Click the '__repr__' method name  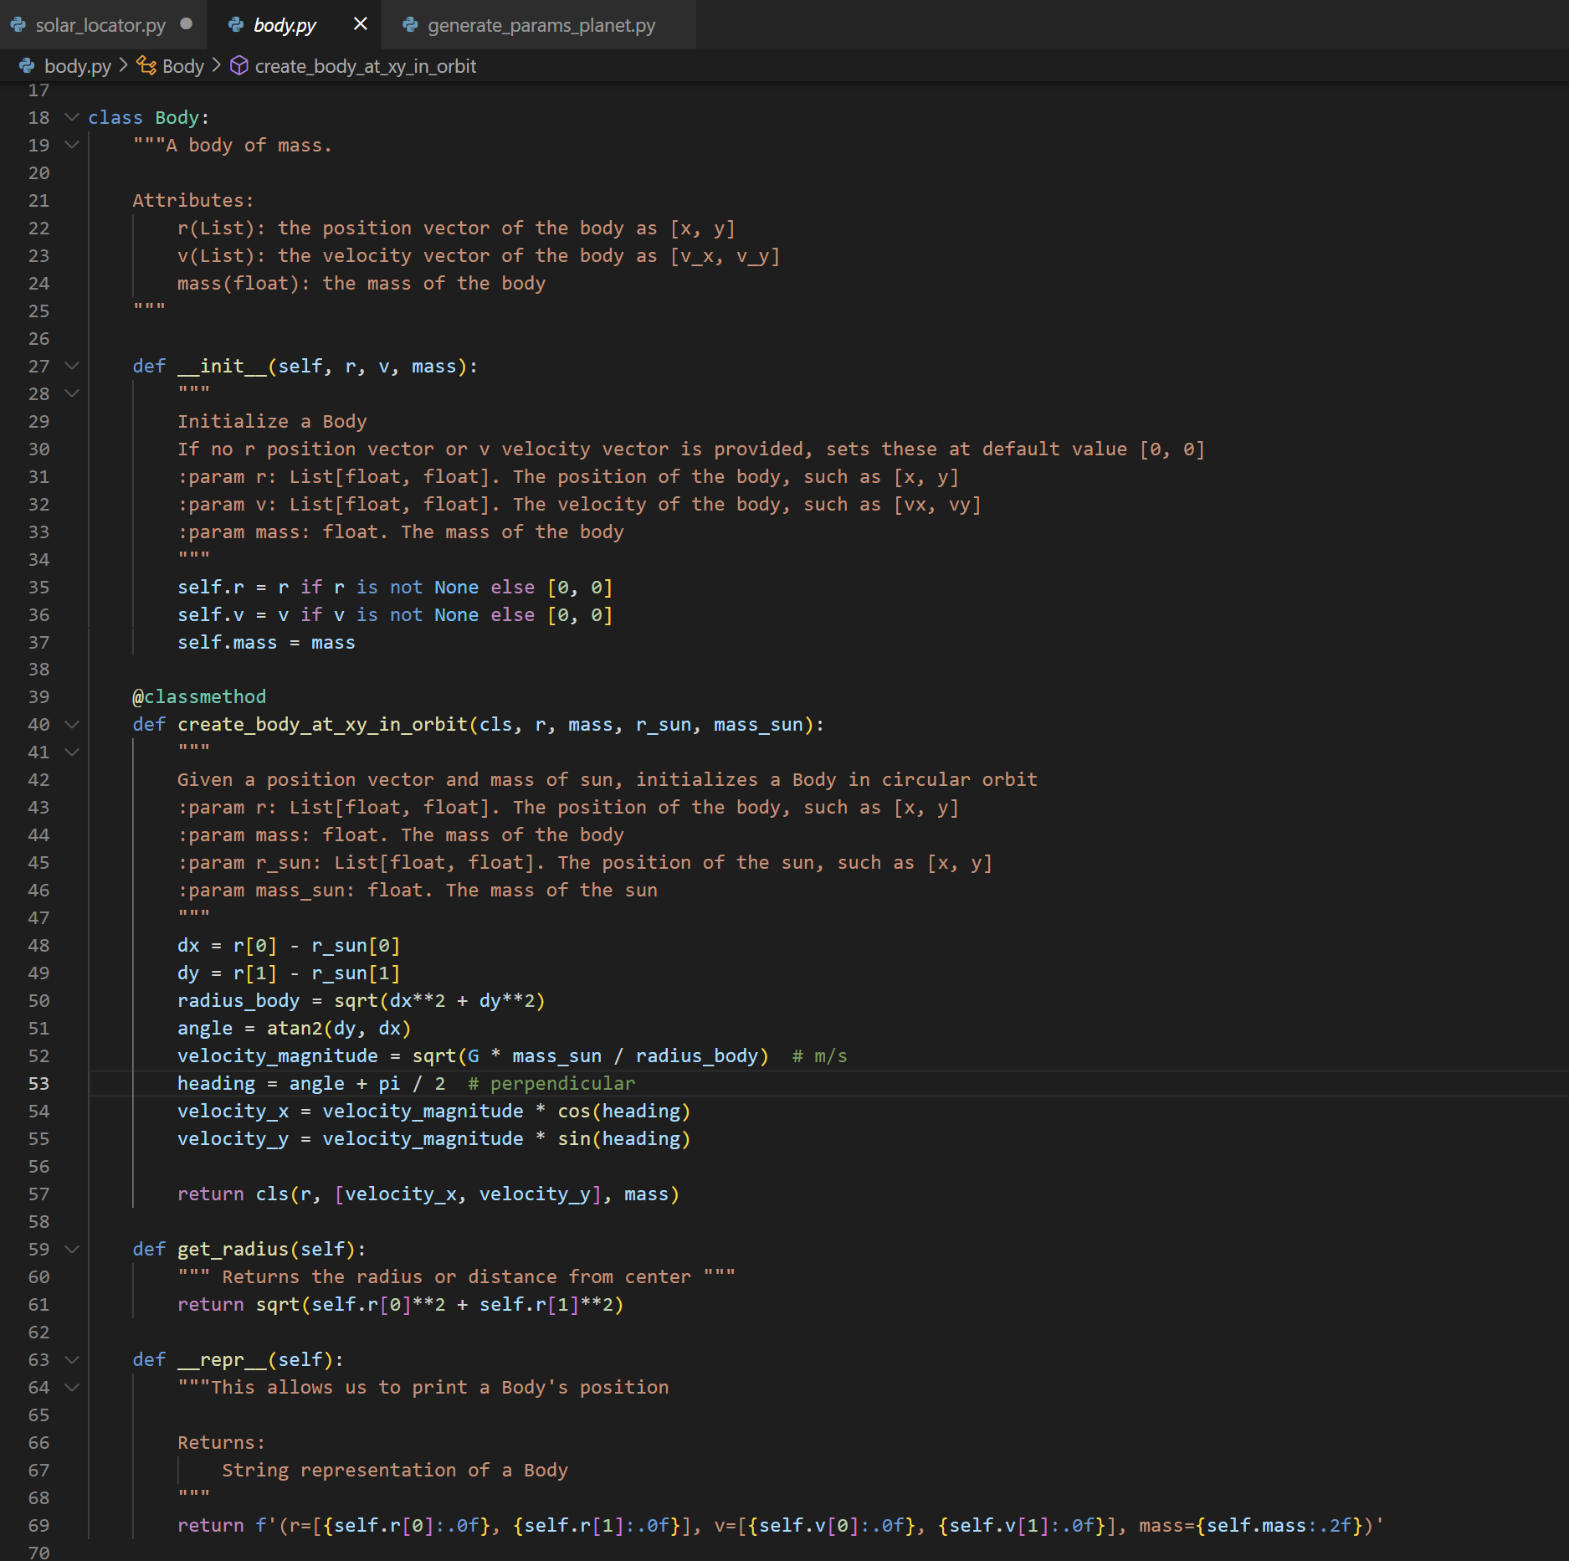tap(222, 1360)
